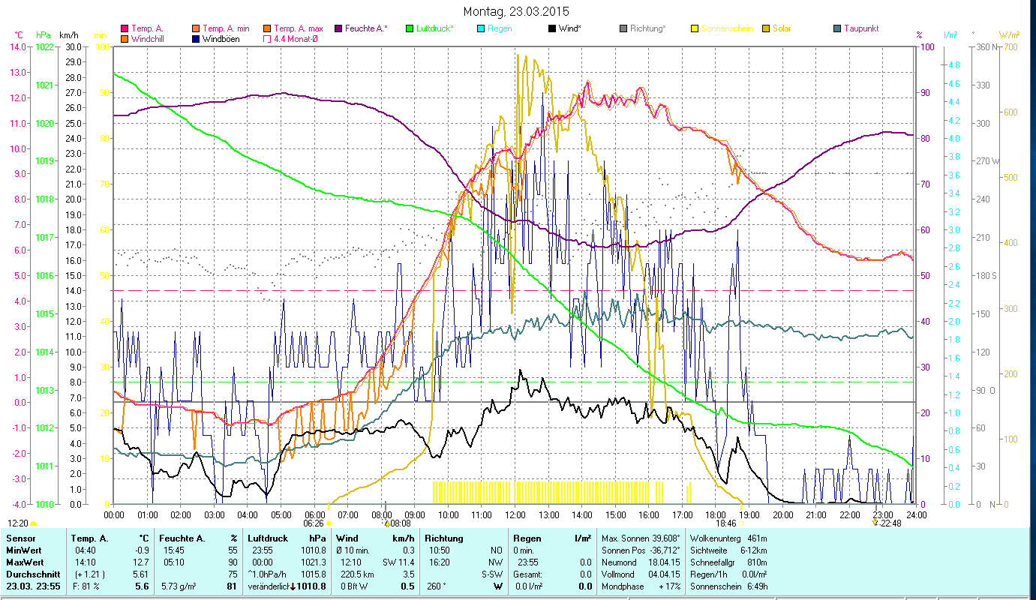The height and width of the screenshot is (600, 1036).
Task: Click the Feuchte A.* legend label
Action: 367,28
